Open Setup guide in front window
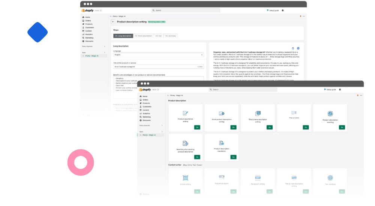 click(x=330, y=90)
